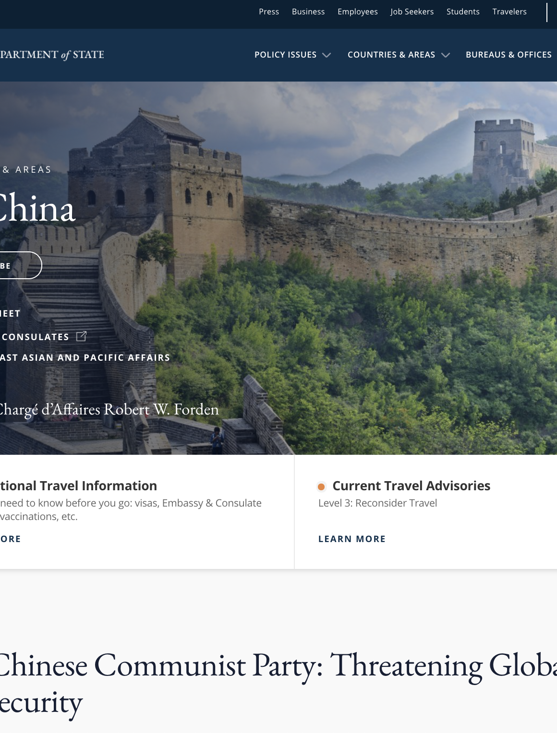Visit the Job Seekers page

[412, 12]
